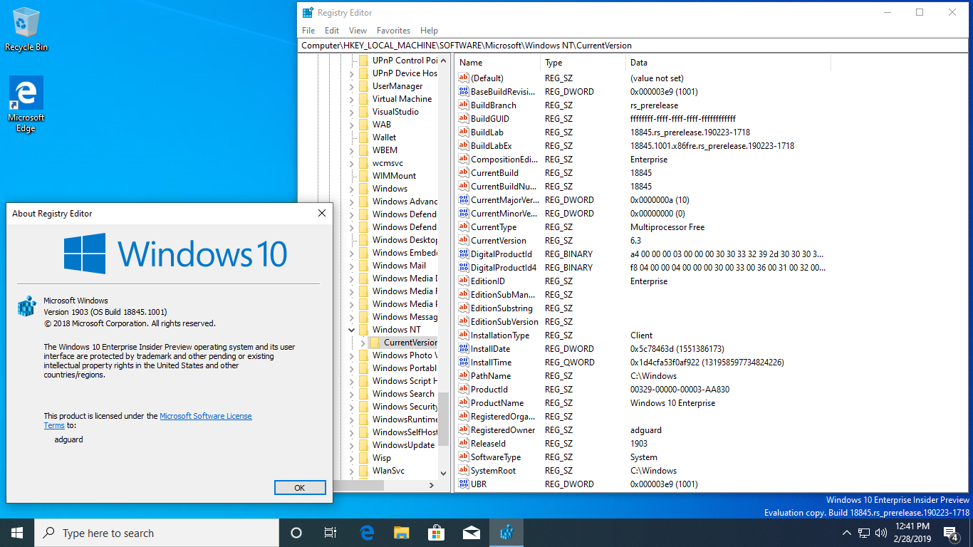Expand the VisualStudio tree node
Image resolution: width=973 pixels, height=547 pixels.
click(x=351, y=112)
